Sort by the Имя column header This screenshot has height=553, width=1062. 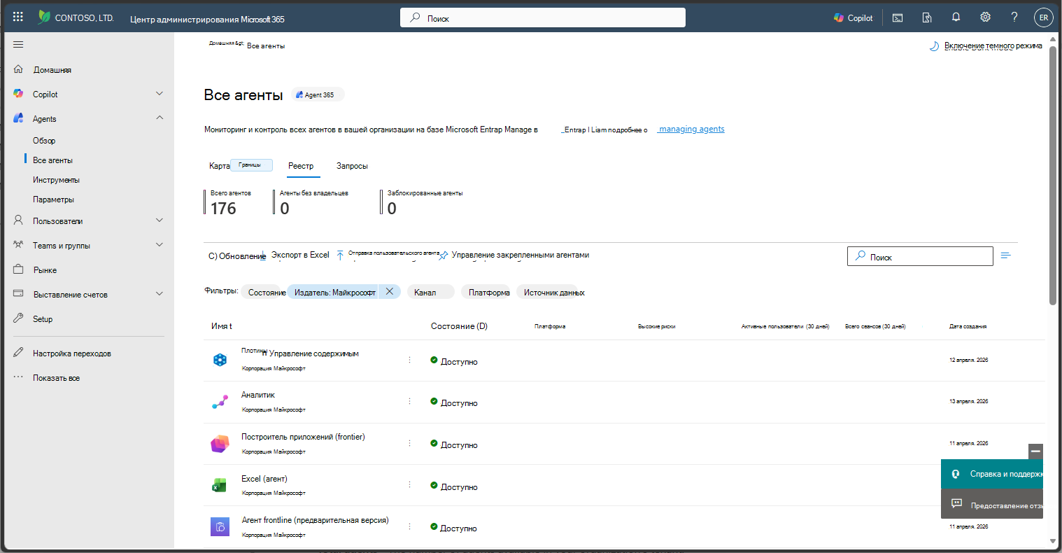pos(221,326)
